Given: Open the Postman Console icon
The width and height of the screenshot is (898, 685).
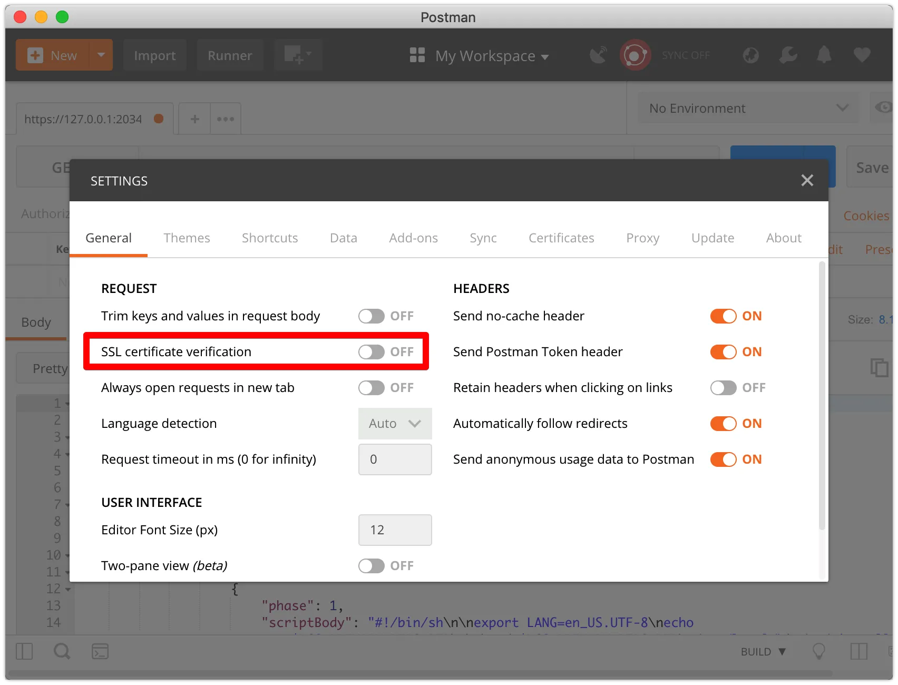Looking at the screenshot, I should [100, 651].
